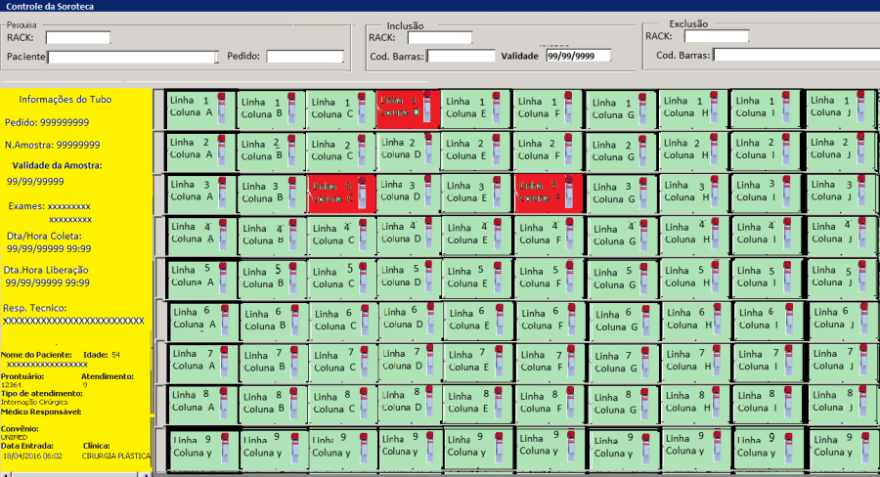Viewport: 880px width, 477px height.
Task: Click the 'Pedido: 999999999' tube info text
Action: pyautogui.click(x=47, y=122)
